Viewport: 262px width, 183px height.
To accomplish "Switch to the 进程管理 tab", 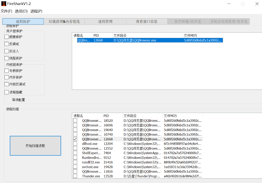I will click(x=105, y=21).
